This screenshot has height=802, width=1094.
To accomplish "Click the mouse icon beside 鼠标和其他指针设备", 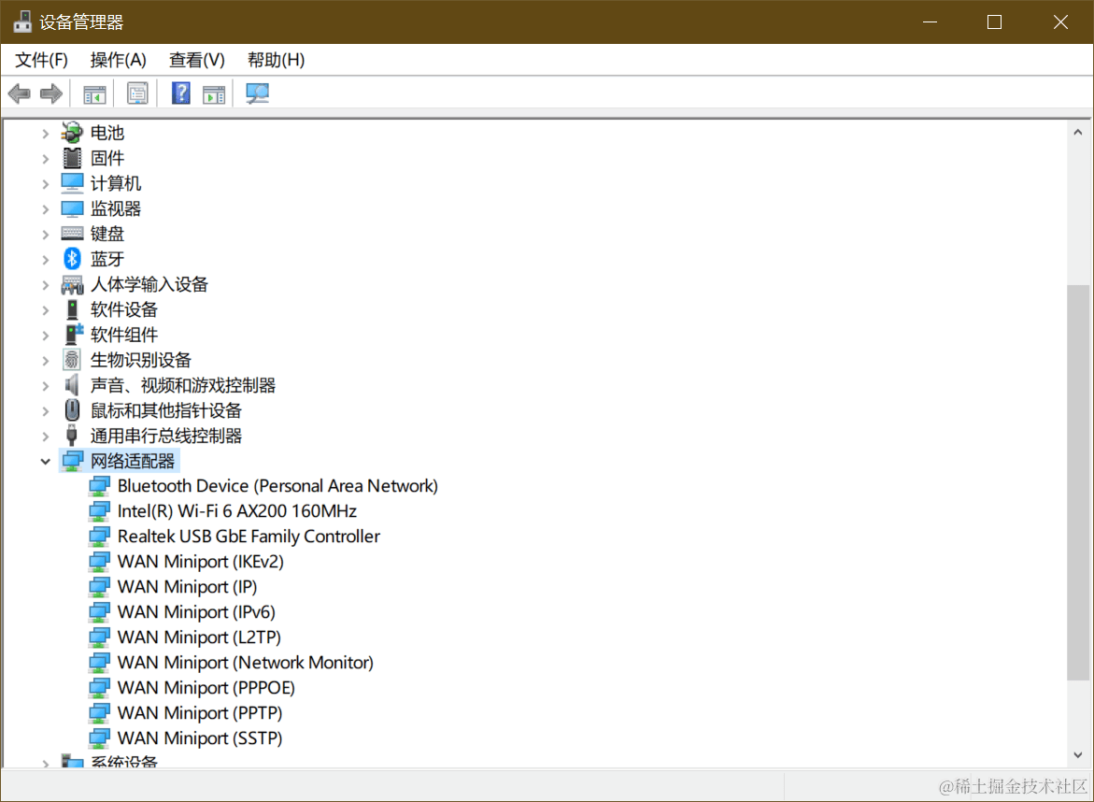I will click(x=72, y=410).
